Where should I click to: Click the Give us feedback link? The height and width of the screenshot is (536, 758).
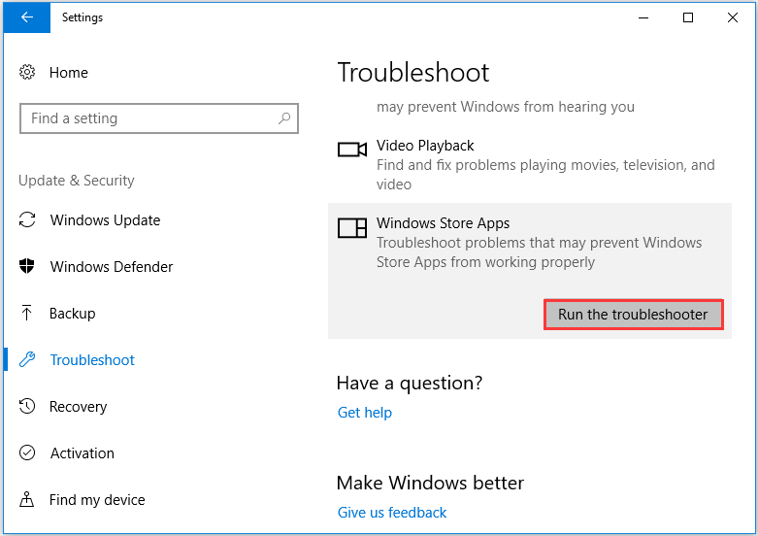(x=391, y=513)
